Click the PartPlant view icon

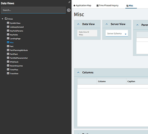pos(8,54)
